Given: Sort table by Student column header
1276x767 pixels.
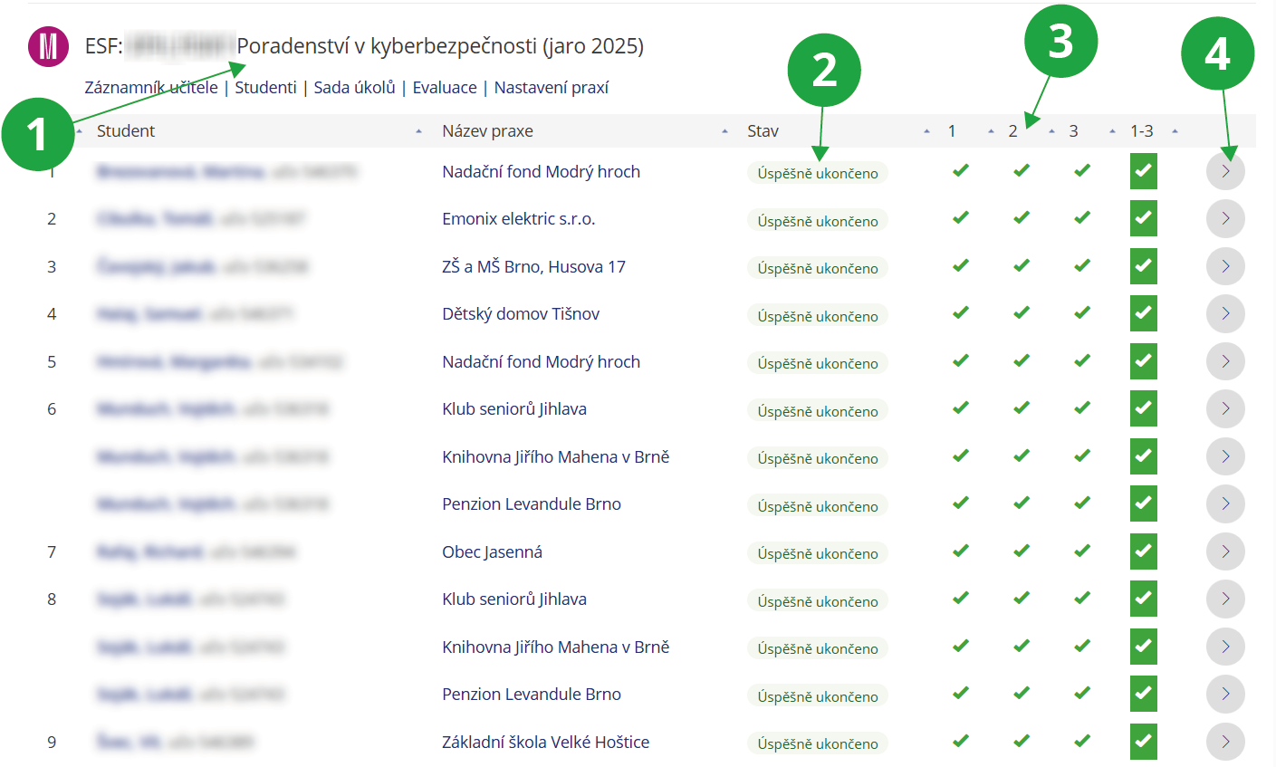Looking at the screenshot, I should click(126, 131).
